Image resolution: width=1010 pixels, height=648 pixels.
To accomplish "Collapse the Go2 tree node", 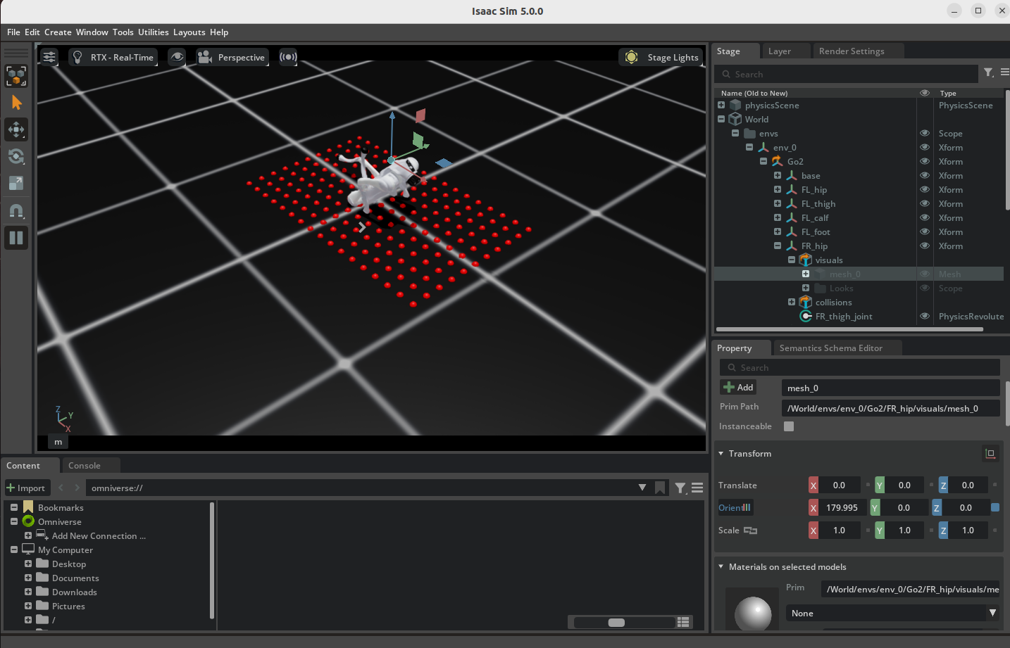I will point(763,161).
